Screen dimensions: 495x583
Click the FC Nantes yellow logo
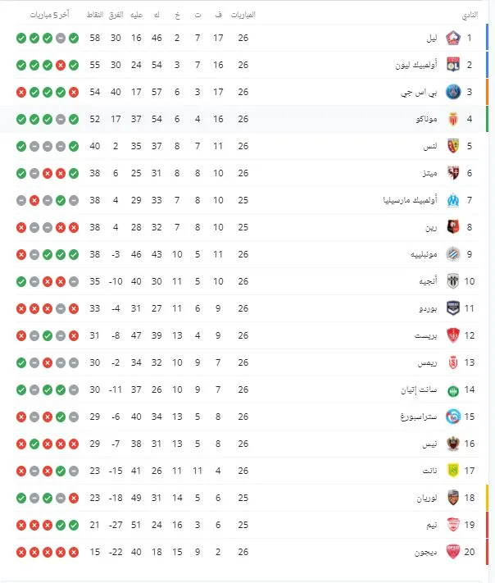coord(453,471)
